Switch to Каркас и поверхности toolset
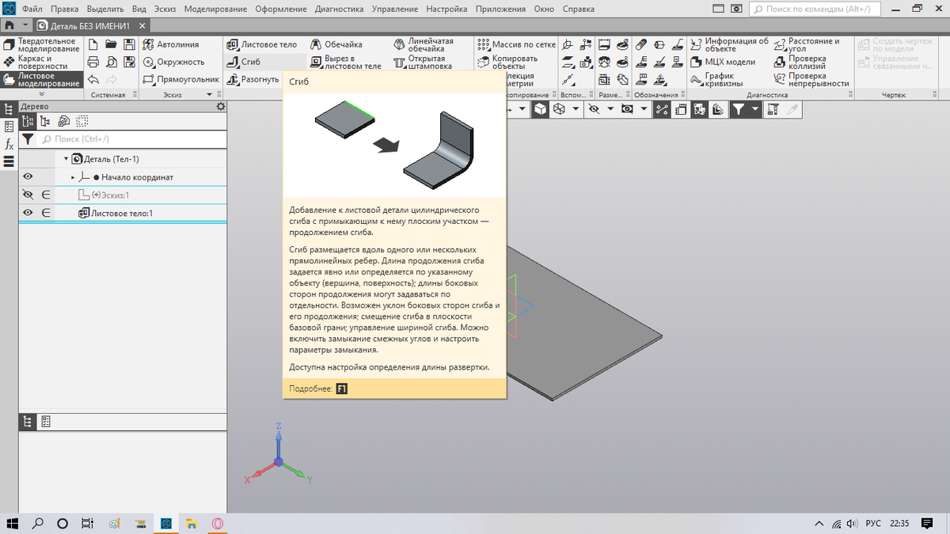This screenshot has height=534, width=950. pyautogui.click(x=42, y=62)
